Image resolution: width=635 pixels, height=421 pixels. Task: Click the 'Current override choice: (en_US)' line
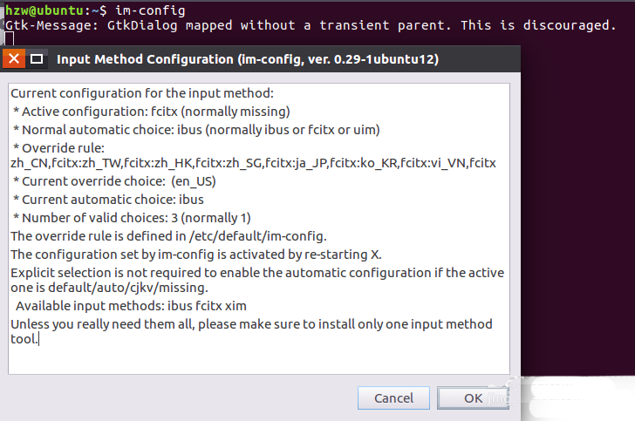(x=114, y=181)
